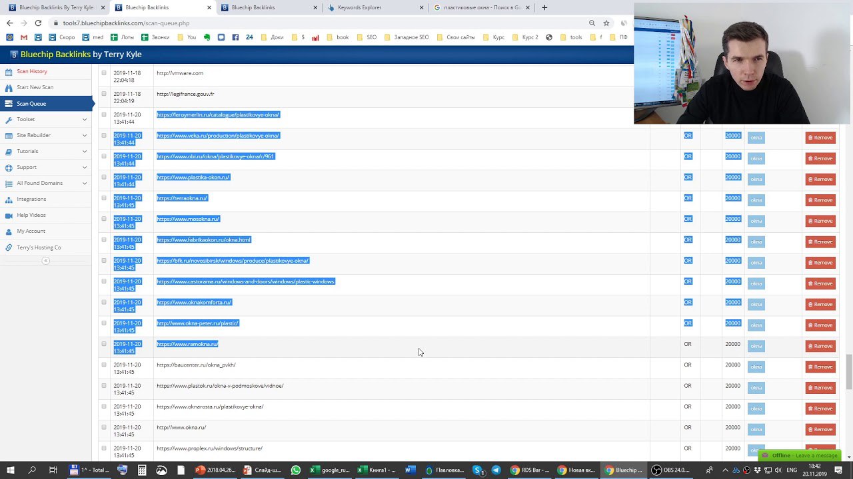Tick checkbox for terraokna.ru row
The height and width of the screenshot is (479, 853).
point(104,198)
